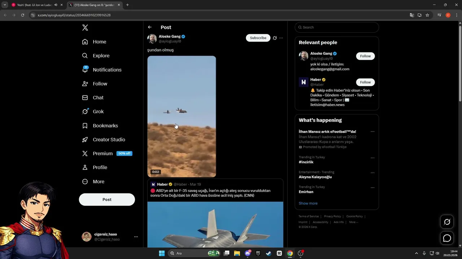Open Notifications

pyautogui.click(x=102, y=70)
